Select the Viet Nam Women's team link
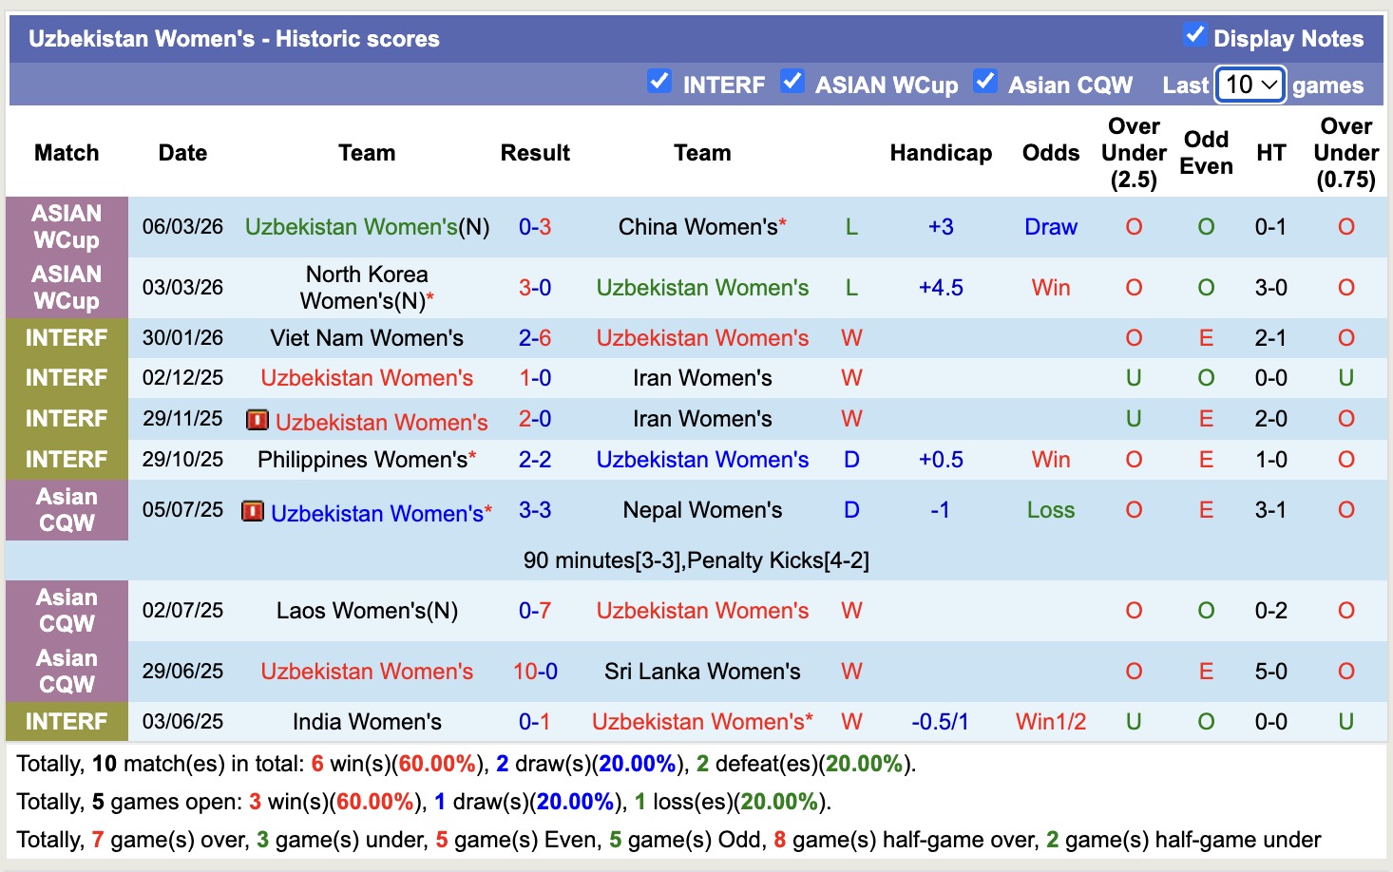Viewport: 1393px width, 872px height. (x=367, y=338)
